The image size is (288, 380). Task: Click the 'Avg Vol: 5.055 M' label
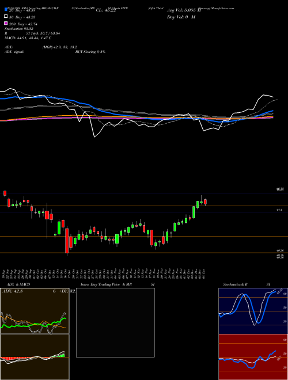(184, 10)
